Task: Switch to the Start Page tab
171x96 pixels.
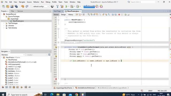Action: (x=57, y=11)
